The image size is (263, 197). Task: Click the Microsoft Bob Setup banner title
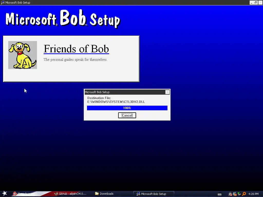click(x=63, y=18)
